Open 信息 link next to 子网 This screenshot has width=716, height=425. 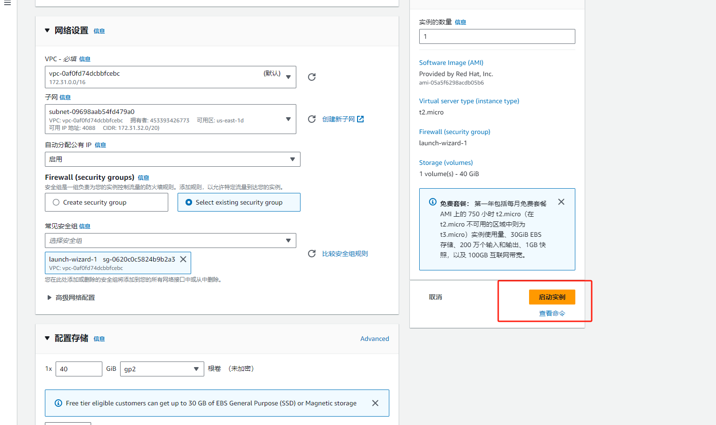pyautogui.click(x=65, y=98)
